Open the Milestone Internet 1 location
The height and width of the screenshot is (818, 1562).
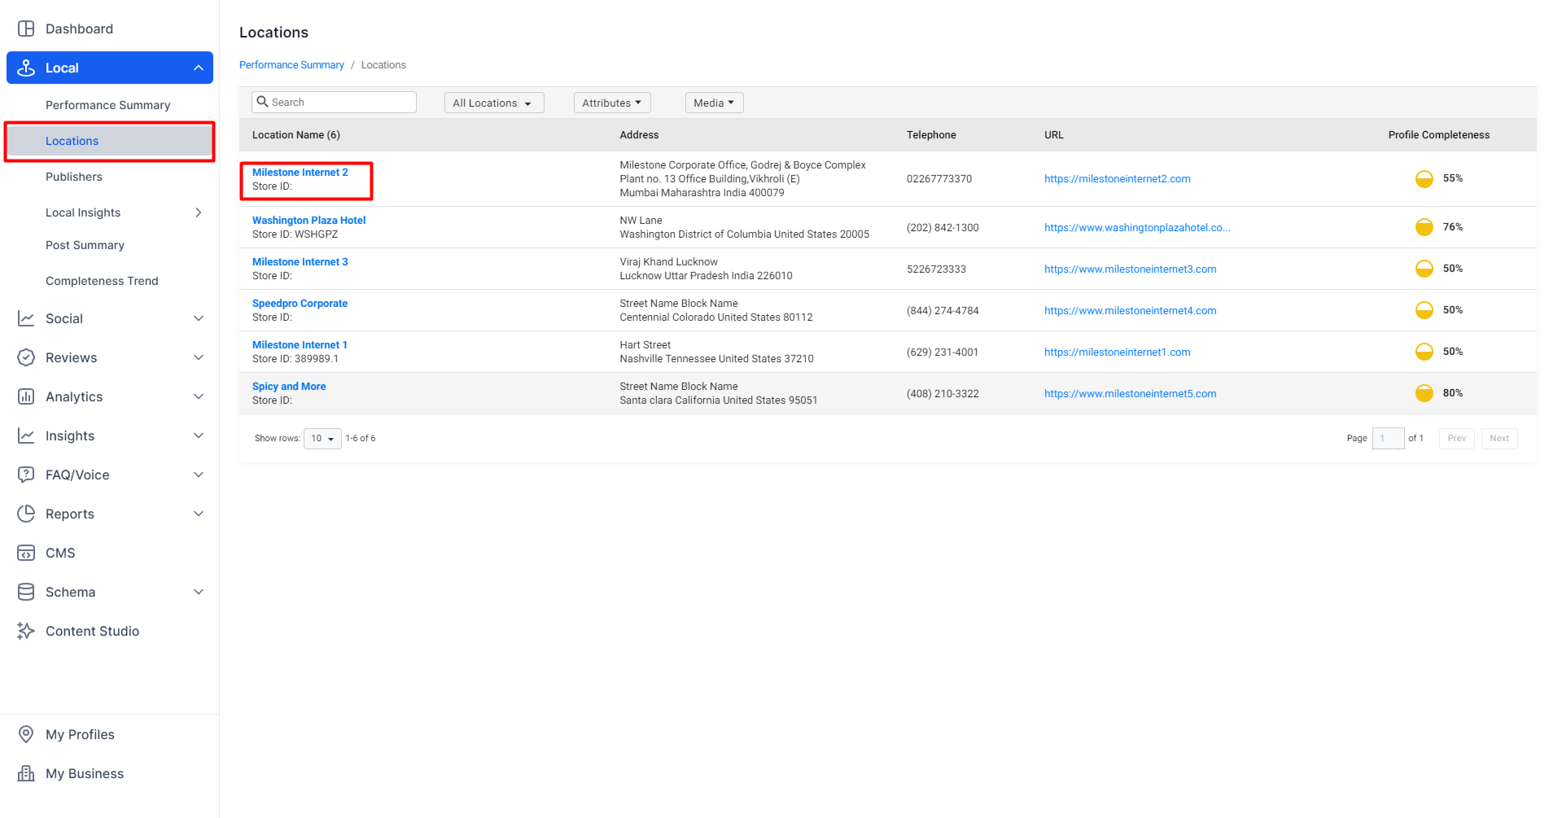point(300,345)
